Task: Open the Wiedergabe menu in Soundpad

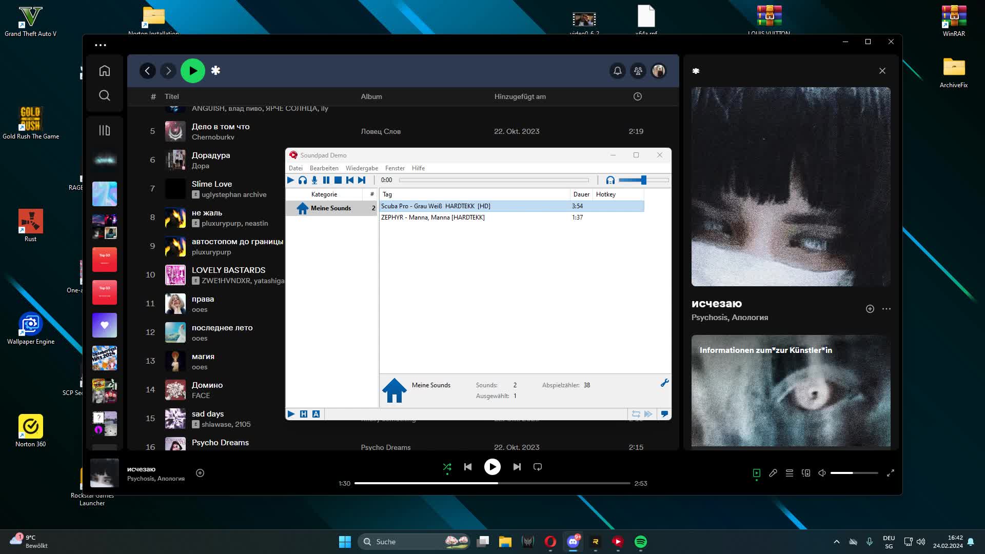Action: pyautogui.click(x=362, y=168)
